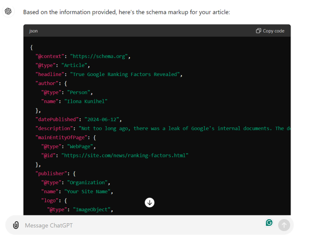Click the "Ilona Kunihel" name value

[86, 101]
